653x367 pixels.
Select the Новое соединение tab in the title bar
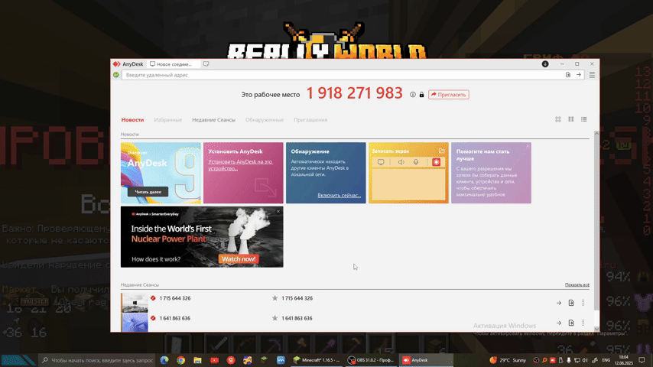pos(173,64)
